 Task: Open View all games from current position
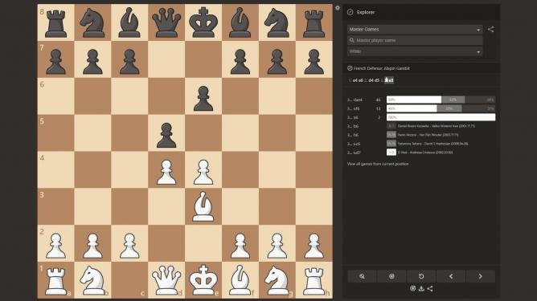coord(377,164)
